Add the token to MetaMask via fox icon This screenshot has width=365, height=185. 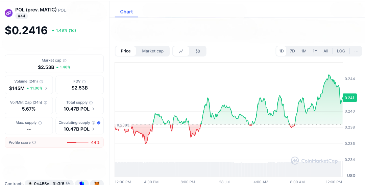click(97, 184)
